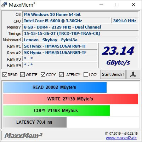This screenshot has width=142, height=142.
Task: Select the OS field MS Windows 10 Home
Action: click(80, 14)
